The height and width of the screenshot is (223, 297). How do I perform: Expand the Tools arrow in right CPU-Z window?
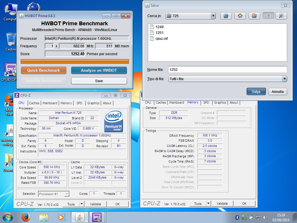[x=208, y=204]
